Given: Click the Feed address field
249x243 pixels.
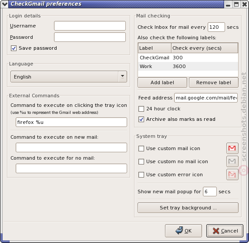Looking at the screenshot, I should pos(206,98).
